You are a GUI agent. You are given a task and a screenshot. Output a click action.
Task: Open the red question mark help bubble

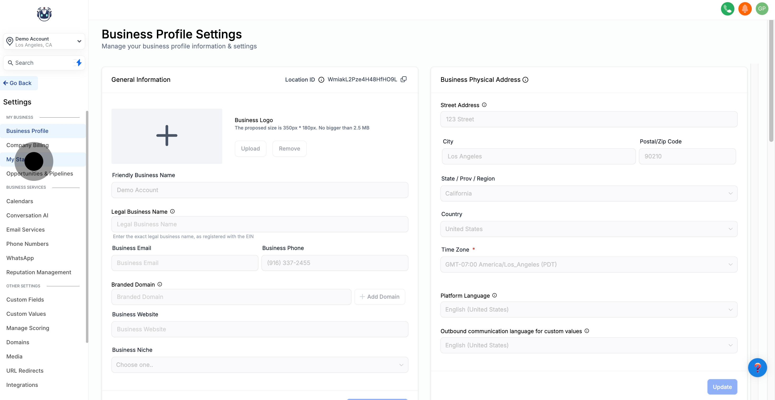click(x=757, y=368)
